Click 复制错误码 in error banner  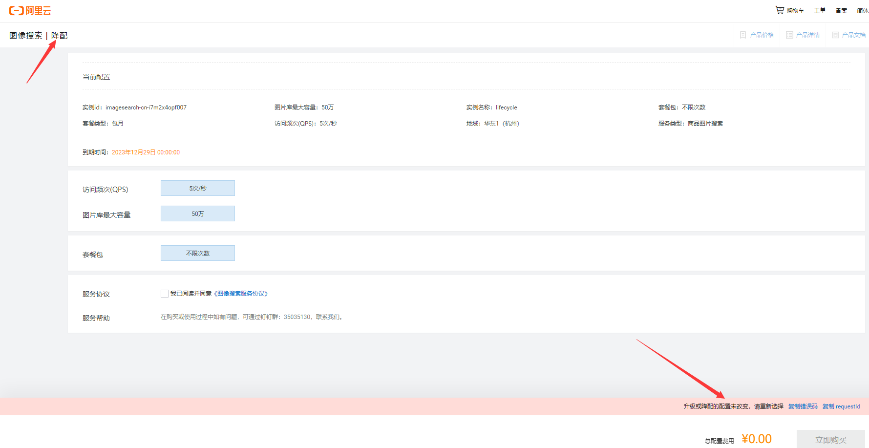pos(803,406)
